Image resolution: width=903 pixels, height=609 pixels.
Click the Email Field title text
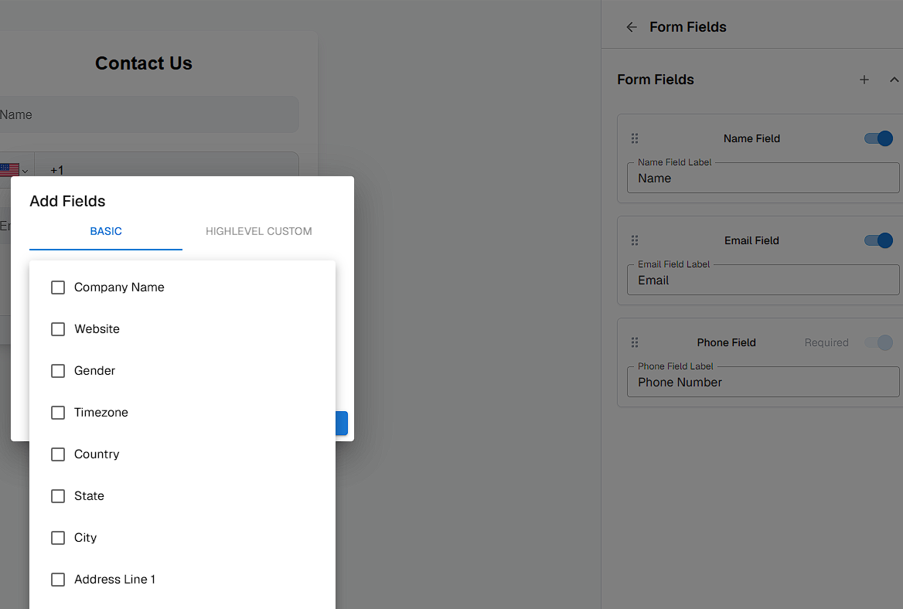click(751, 240)
